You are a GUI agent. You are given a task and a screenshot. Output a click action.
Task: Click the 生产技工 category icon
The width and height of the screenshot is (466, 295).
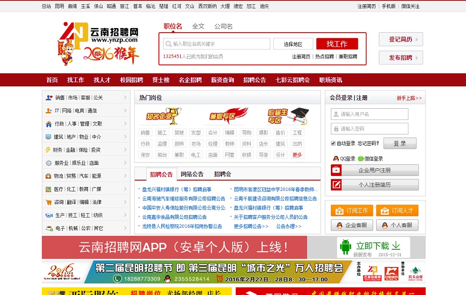(x=49, y=215)
